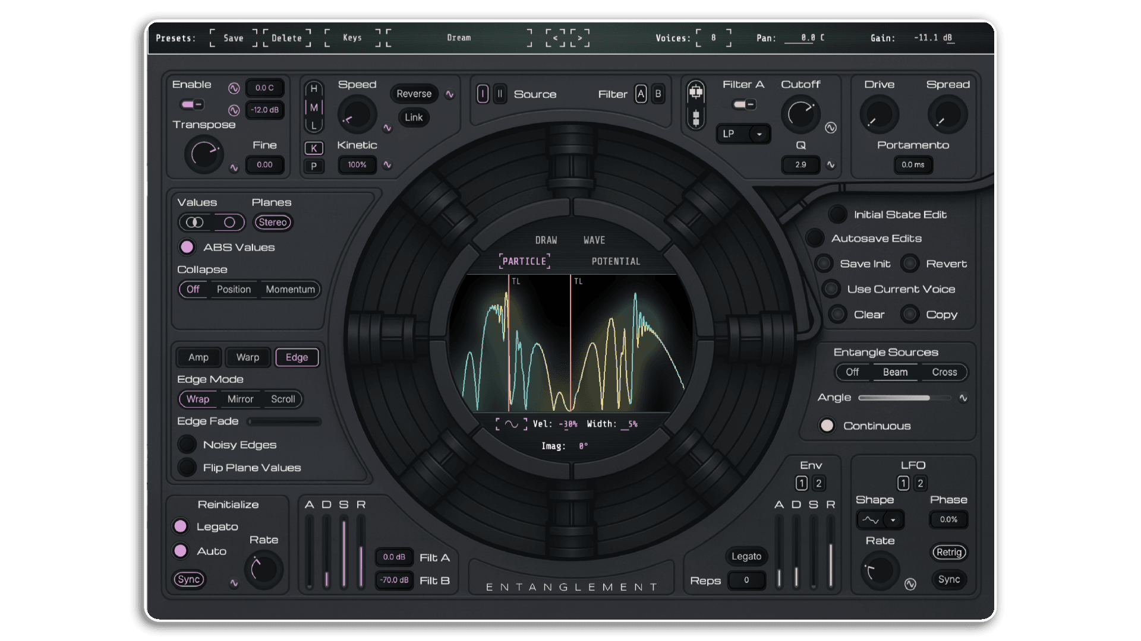
Task: Click the P button below K
Action: [314, 166]
